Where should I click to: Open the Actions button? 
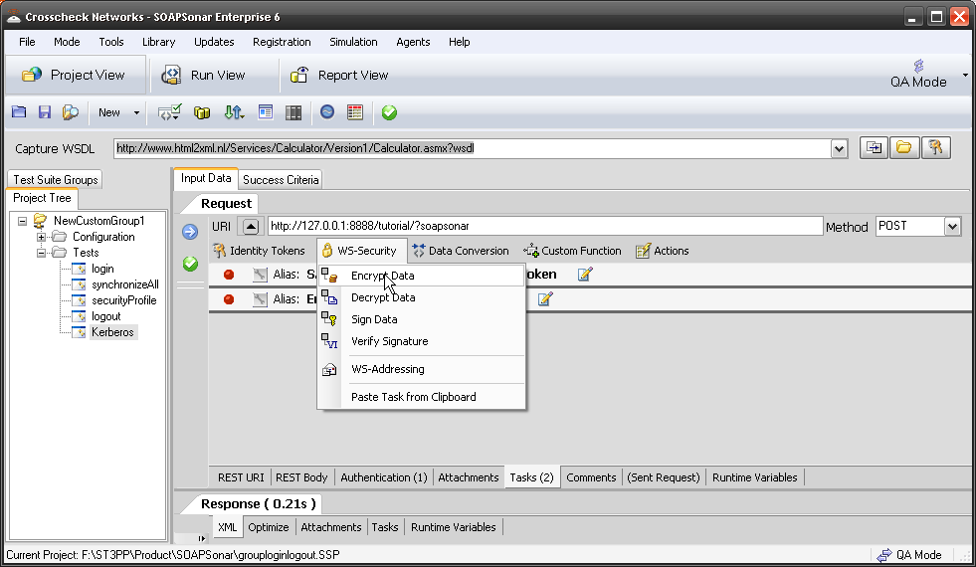coord(663,251)
